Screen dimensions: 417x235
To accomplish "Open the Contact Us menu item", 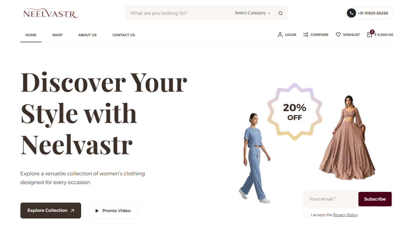I will coord(123,35).
